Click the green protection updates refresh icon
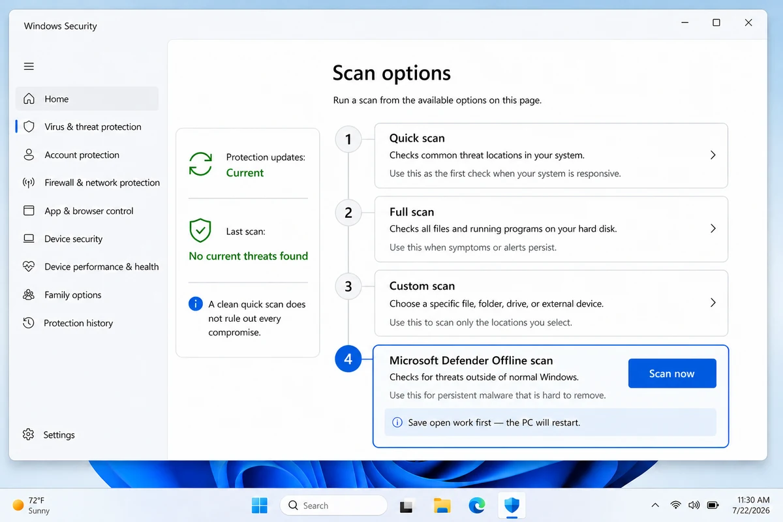Screen dimensions: 783x522 tap(200, 164)
